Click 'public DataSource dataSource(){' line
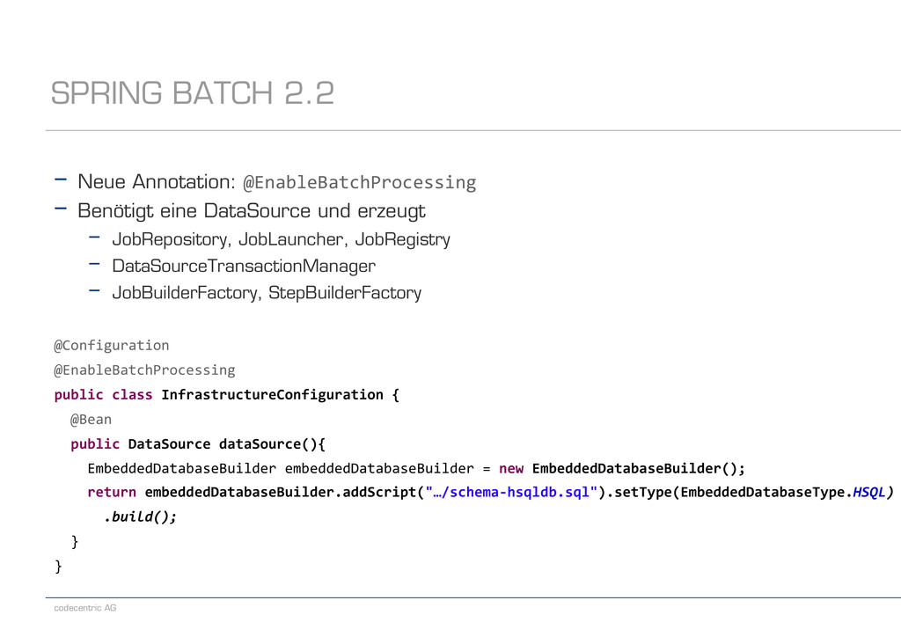The height and width of the screenshot is (637, 901). (198, 444)
